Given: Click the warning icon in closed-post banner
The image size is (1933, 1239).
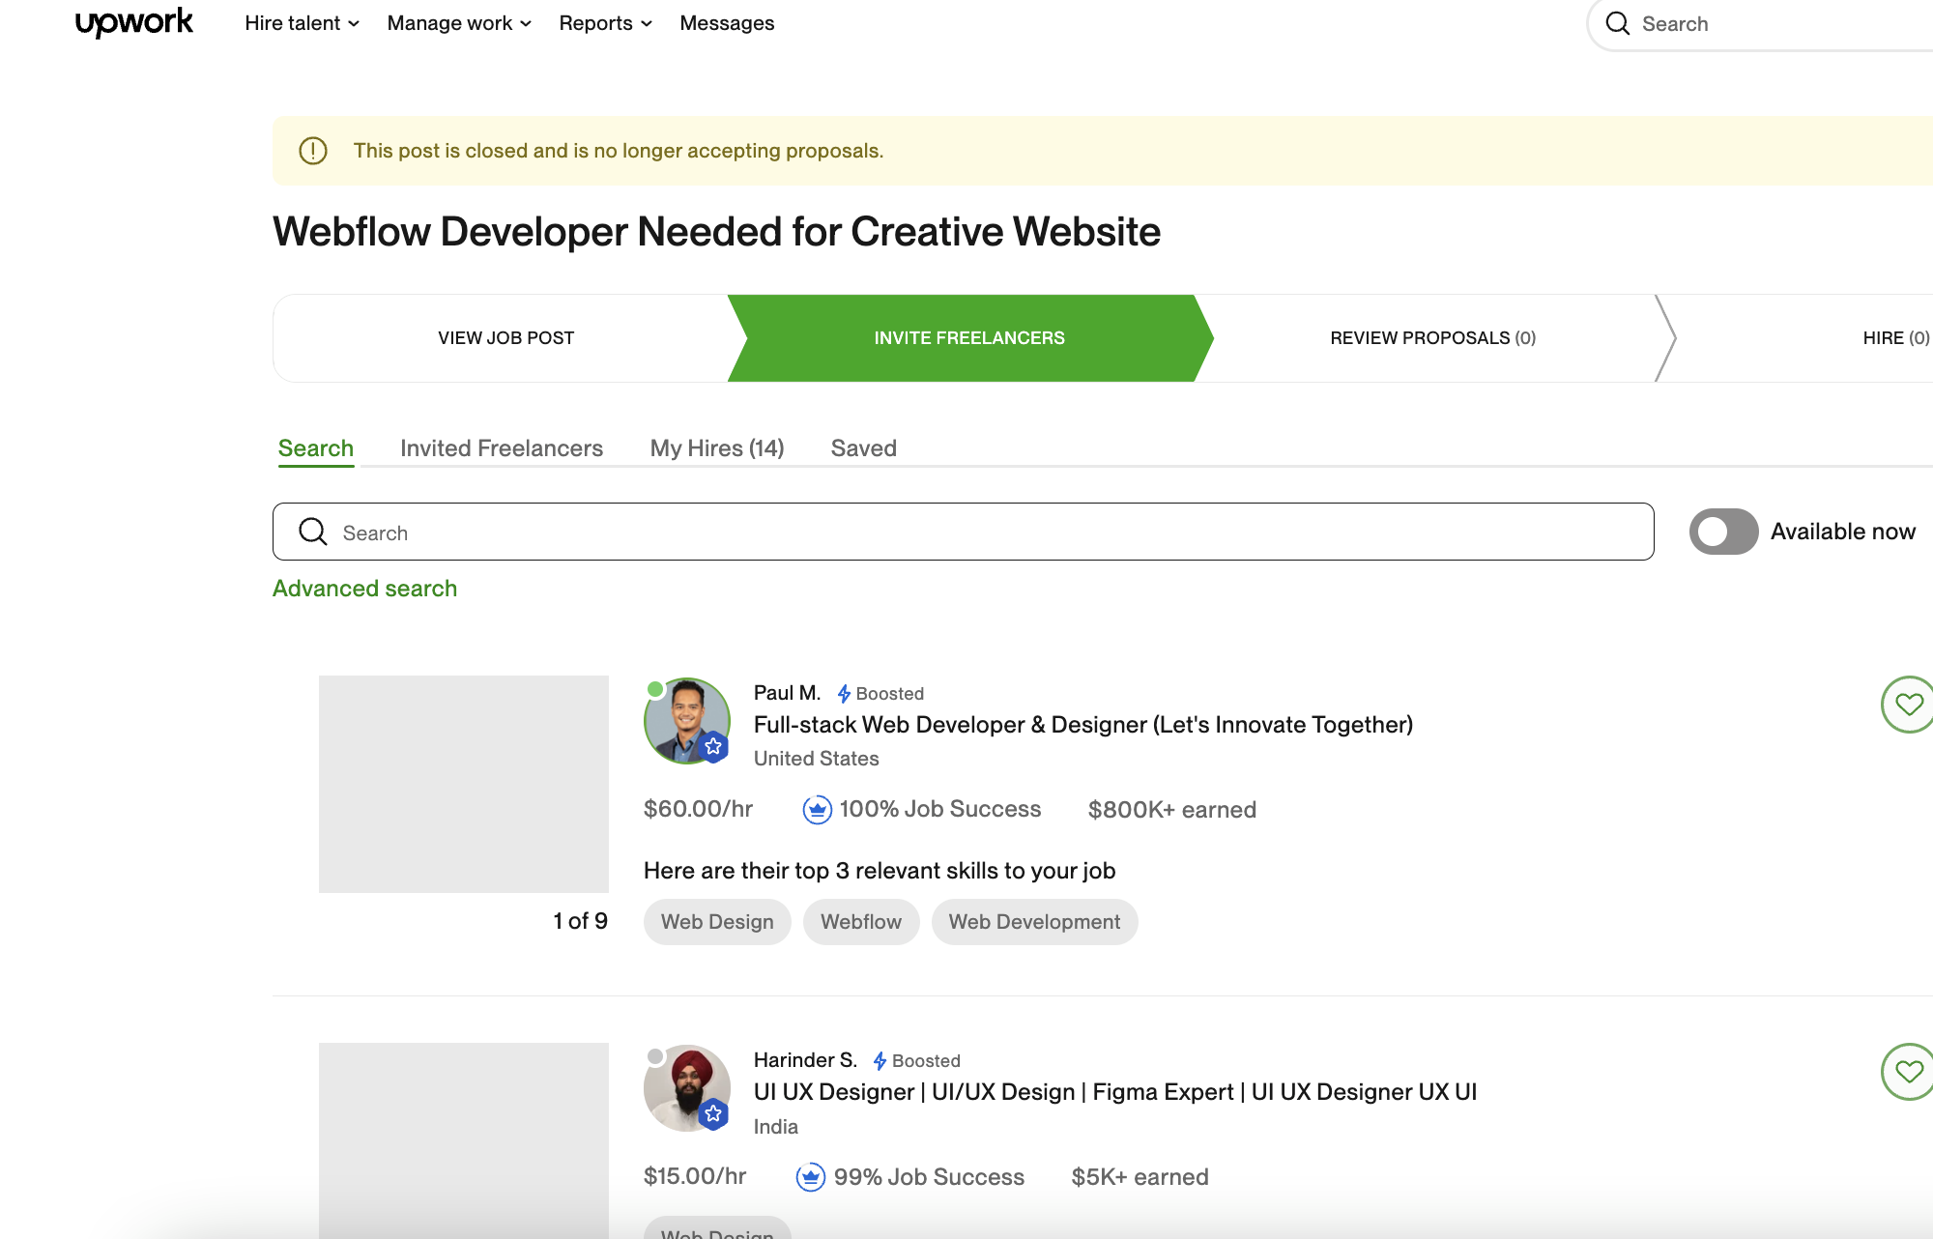Looking at the screenshot, I should [313, 151].
